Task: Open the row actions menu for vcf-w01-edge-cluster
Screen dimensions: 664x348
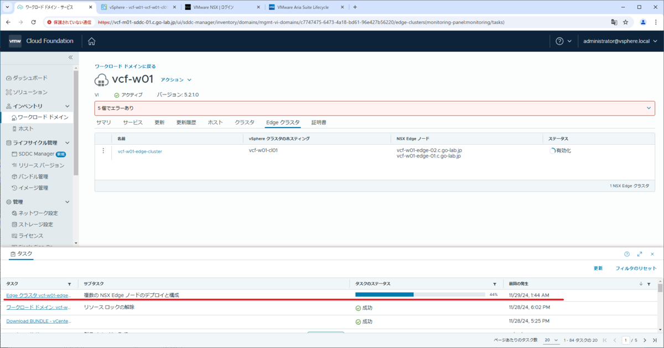Action: (103, 151)
